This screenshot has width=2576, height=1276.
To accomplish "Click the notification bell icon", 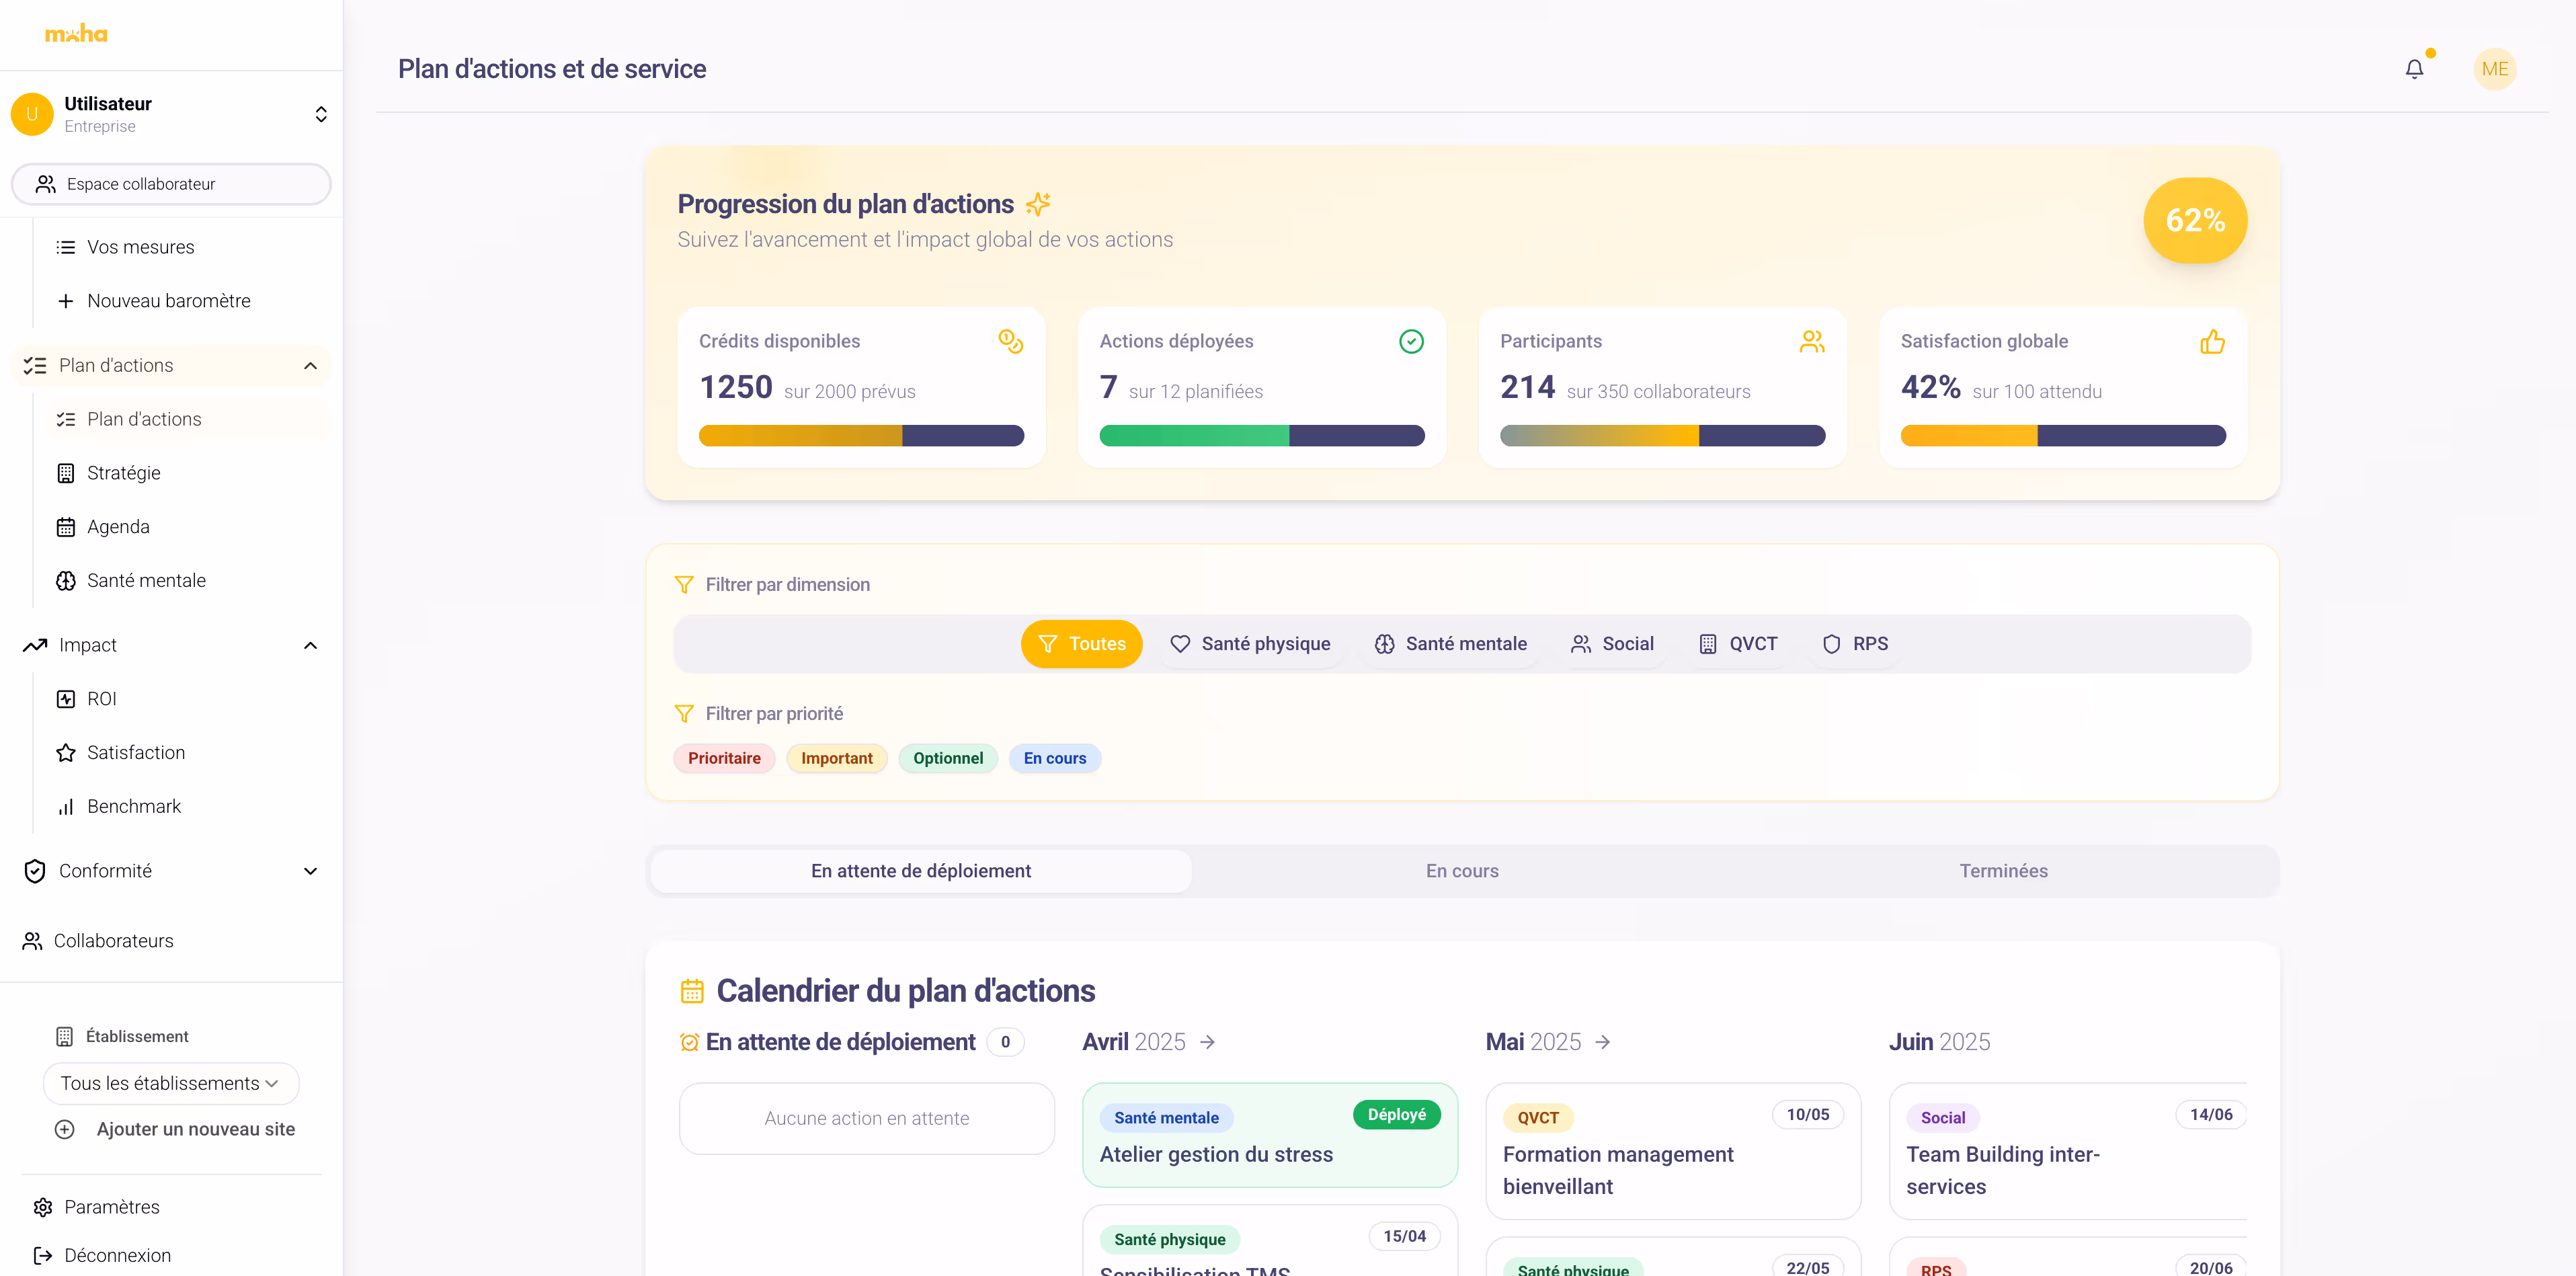I will pos(2414,69).
